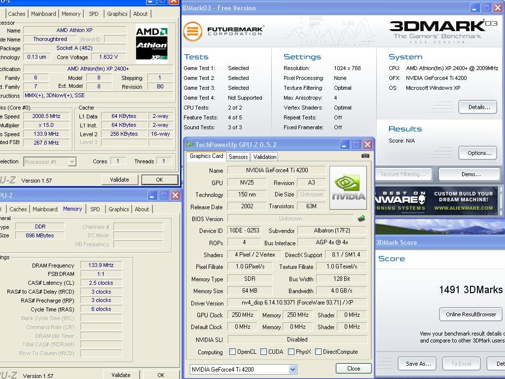Image resolution: width=505 pixels, height=379 pixels.
Task: Close the CPU-Z Memory window
Action: (x=175, y=195)
